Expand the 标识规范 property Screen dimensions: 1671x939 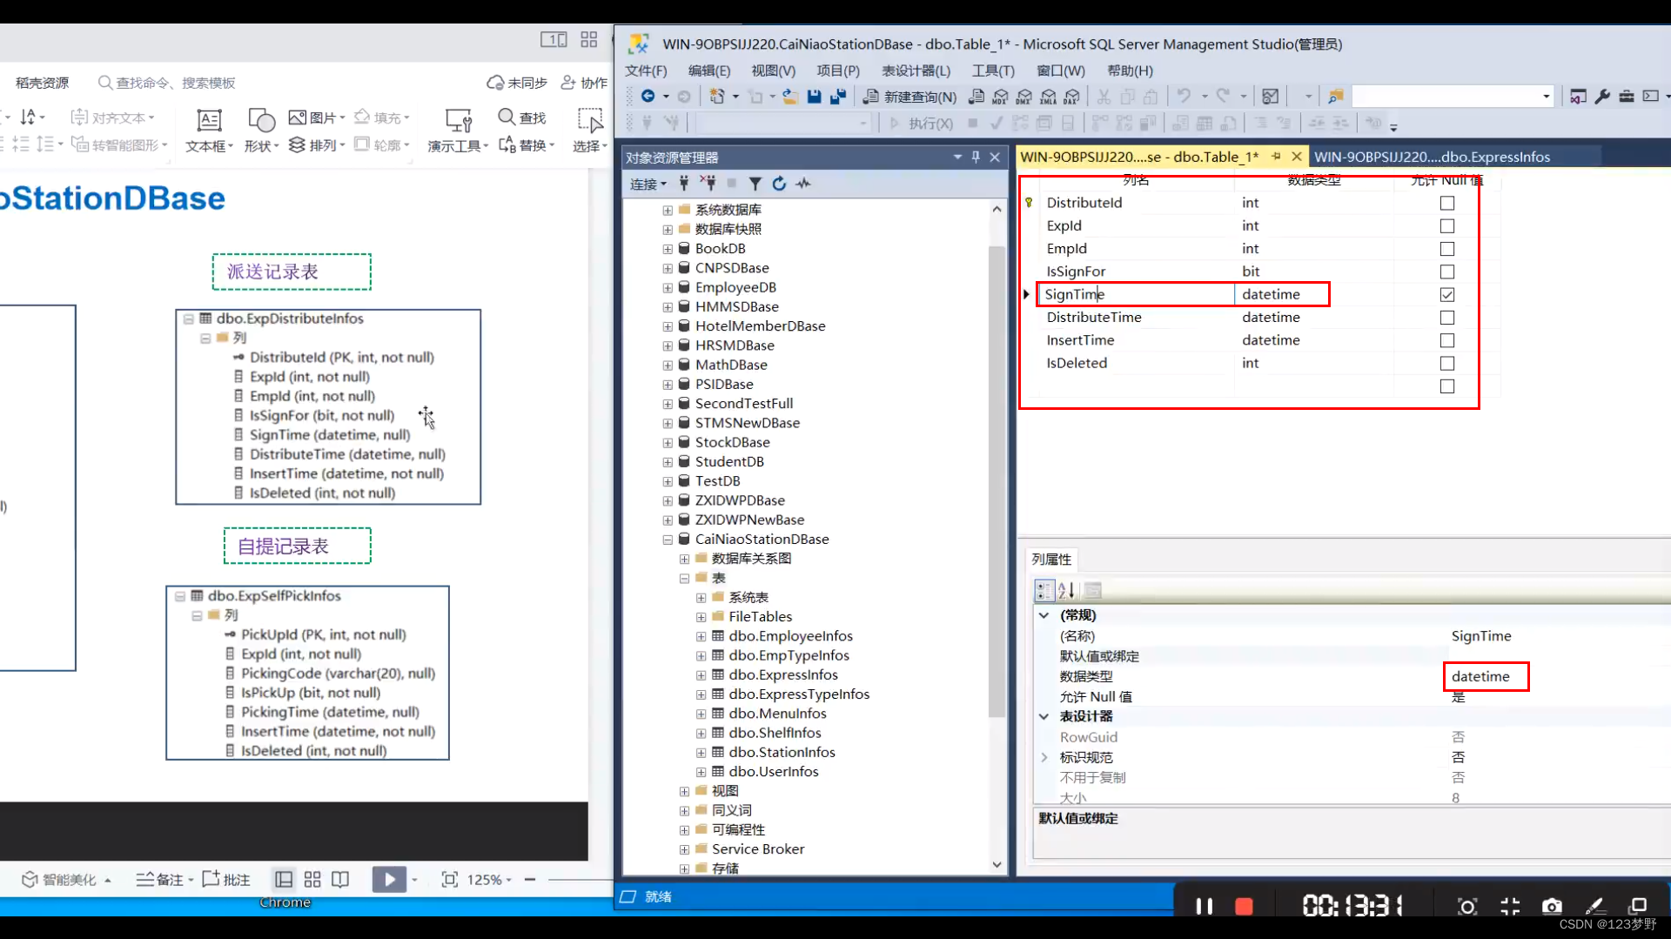coord(1044,757)
